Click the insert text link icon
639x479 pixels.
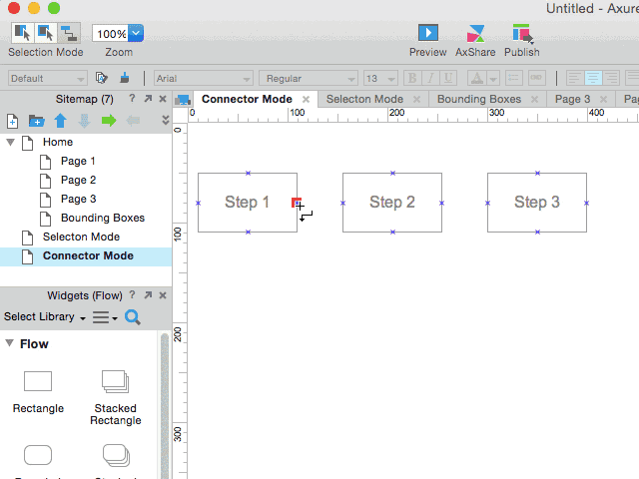point(536,78)
